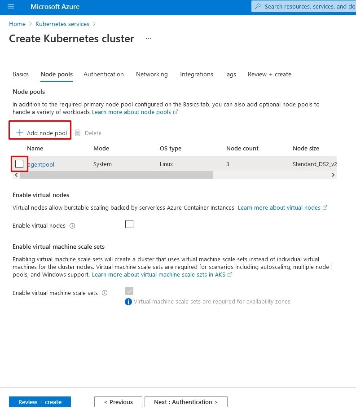This screenshot has width=356, height=418.
Task: Open the Azure portal hamburger menu
Action: (11, 7)
